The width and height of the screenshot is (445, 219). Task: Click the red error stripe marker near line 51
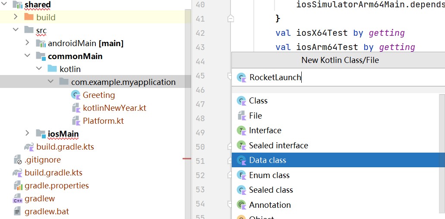[x=187, y=159]
